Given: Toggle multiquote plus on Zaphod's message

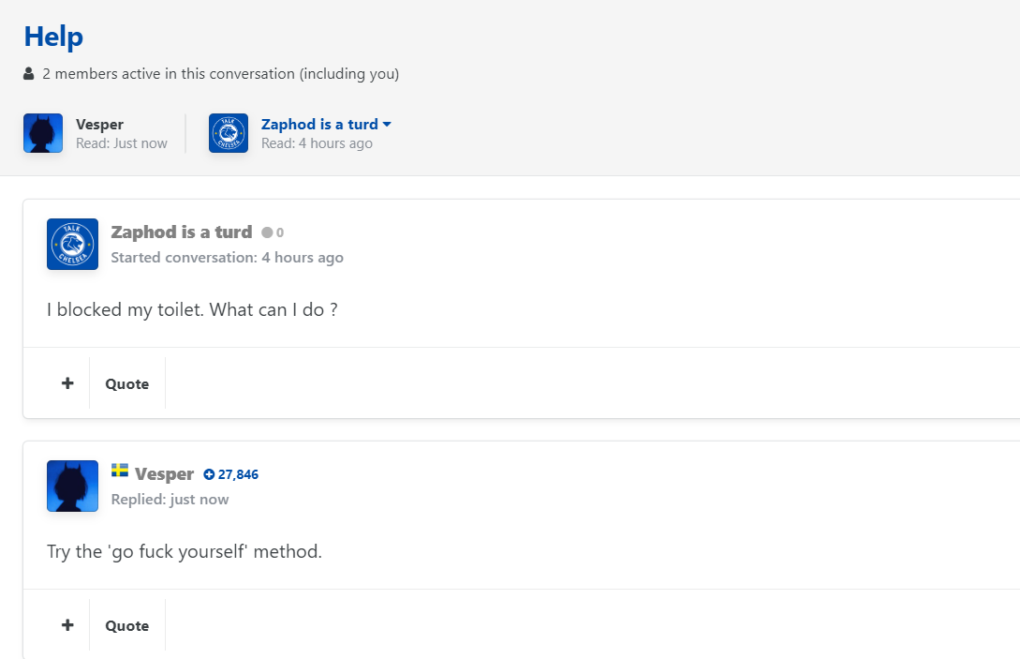Looking at the screenshot, I should coord(67,383).
